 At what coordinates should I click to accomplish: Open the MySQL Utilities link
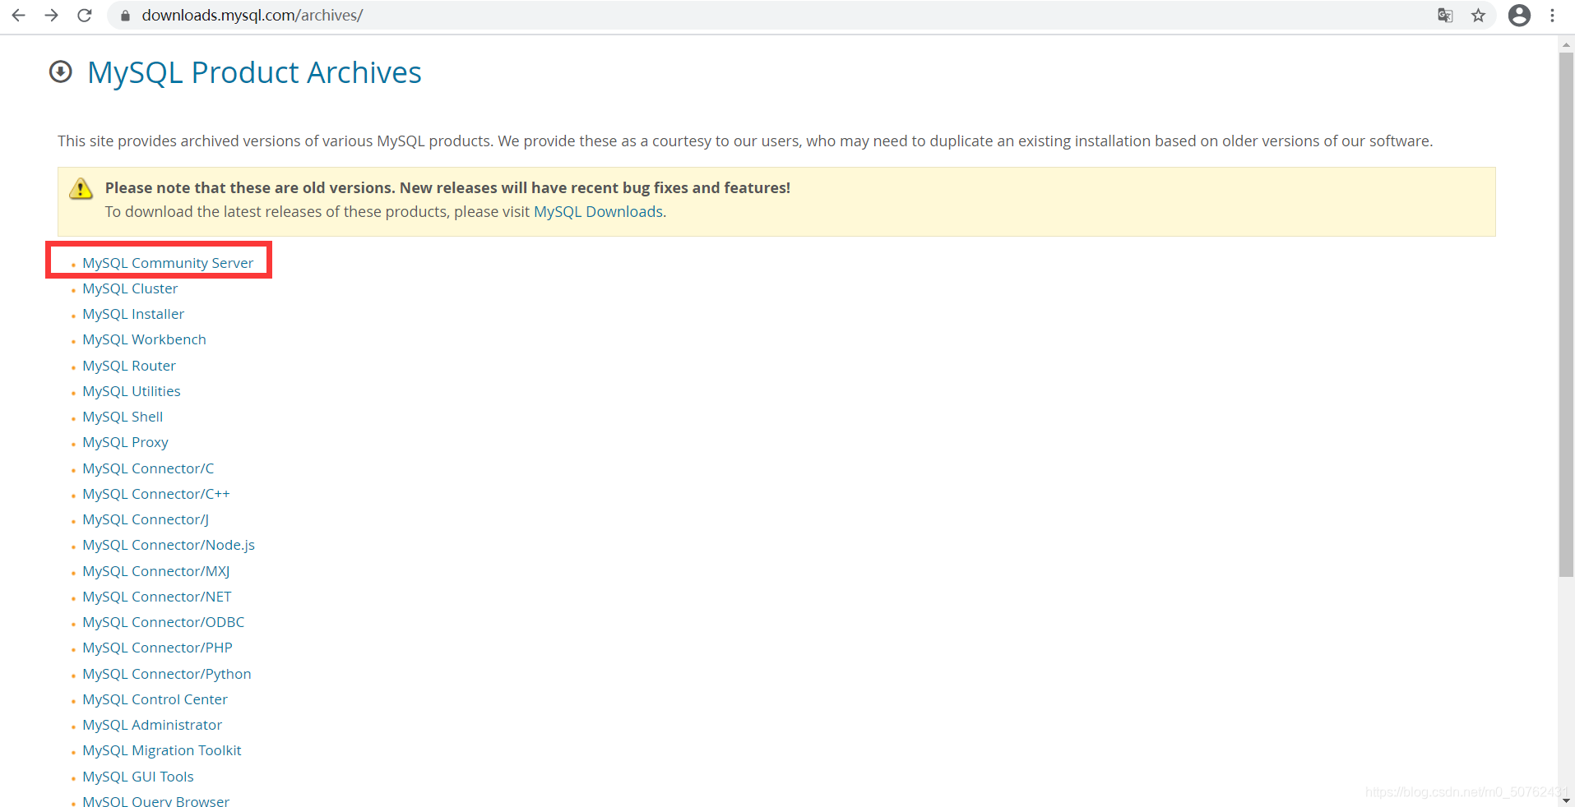coord(132,391)
